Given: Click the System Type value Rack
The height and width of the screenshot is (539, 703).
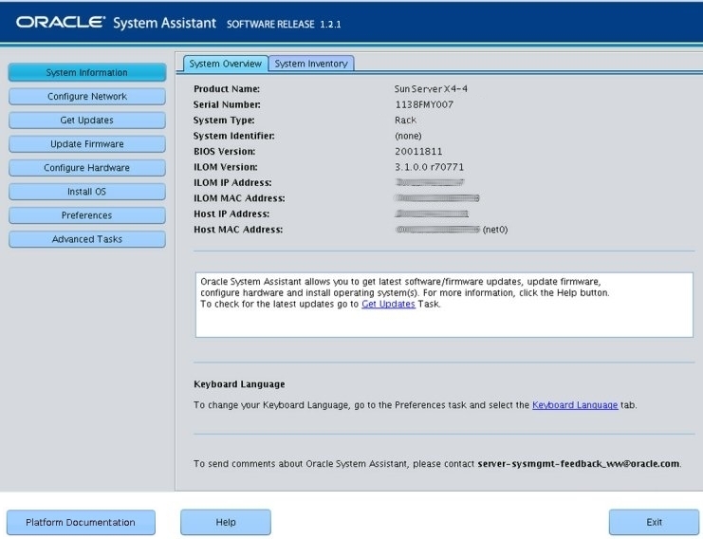Looking at the screenshot, I should pyautogui.click(x=406, y=121).
